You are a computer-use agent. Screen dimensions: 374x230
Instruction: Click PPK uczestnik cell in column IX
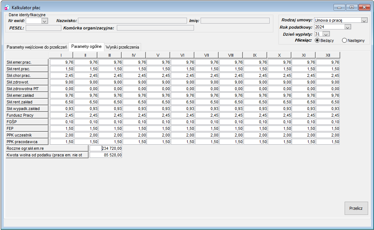(255, 135)
